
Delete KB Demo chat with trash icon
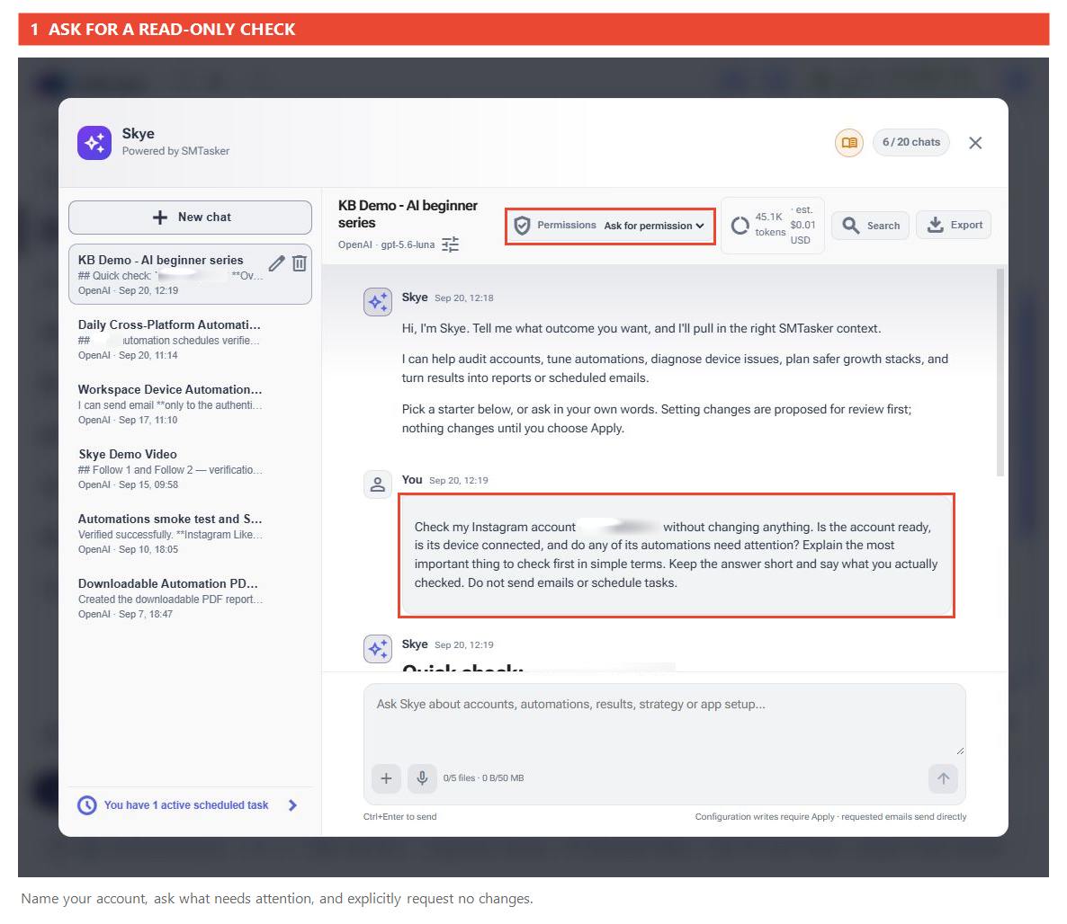[x=300, y=263]
